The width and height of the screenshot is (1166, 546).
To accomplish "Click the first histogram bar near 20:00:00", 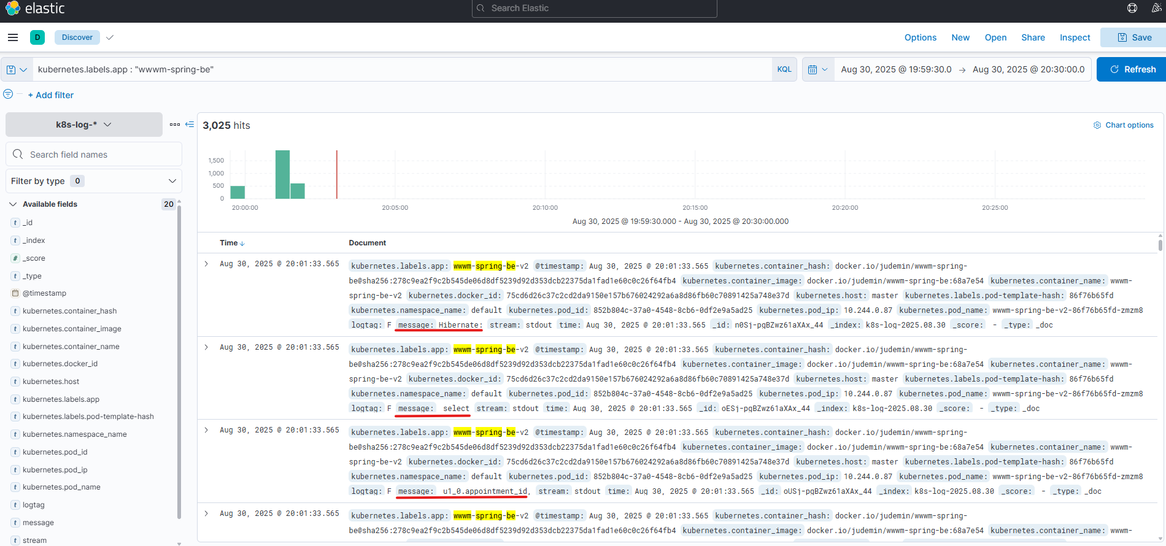I will tap(237, 192).
